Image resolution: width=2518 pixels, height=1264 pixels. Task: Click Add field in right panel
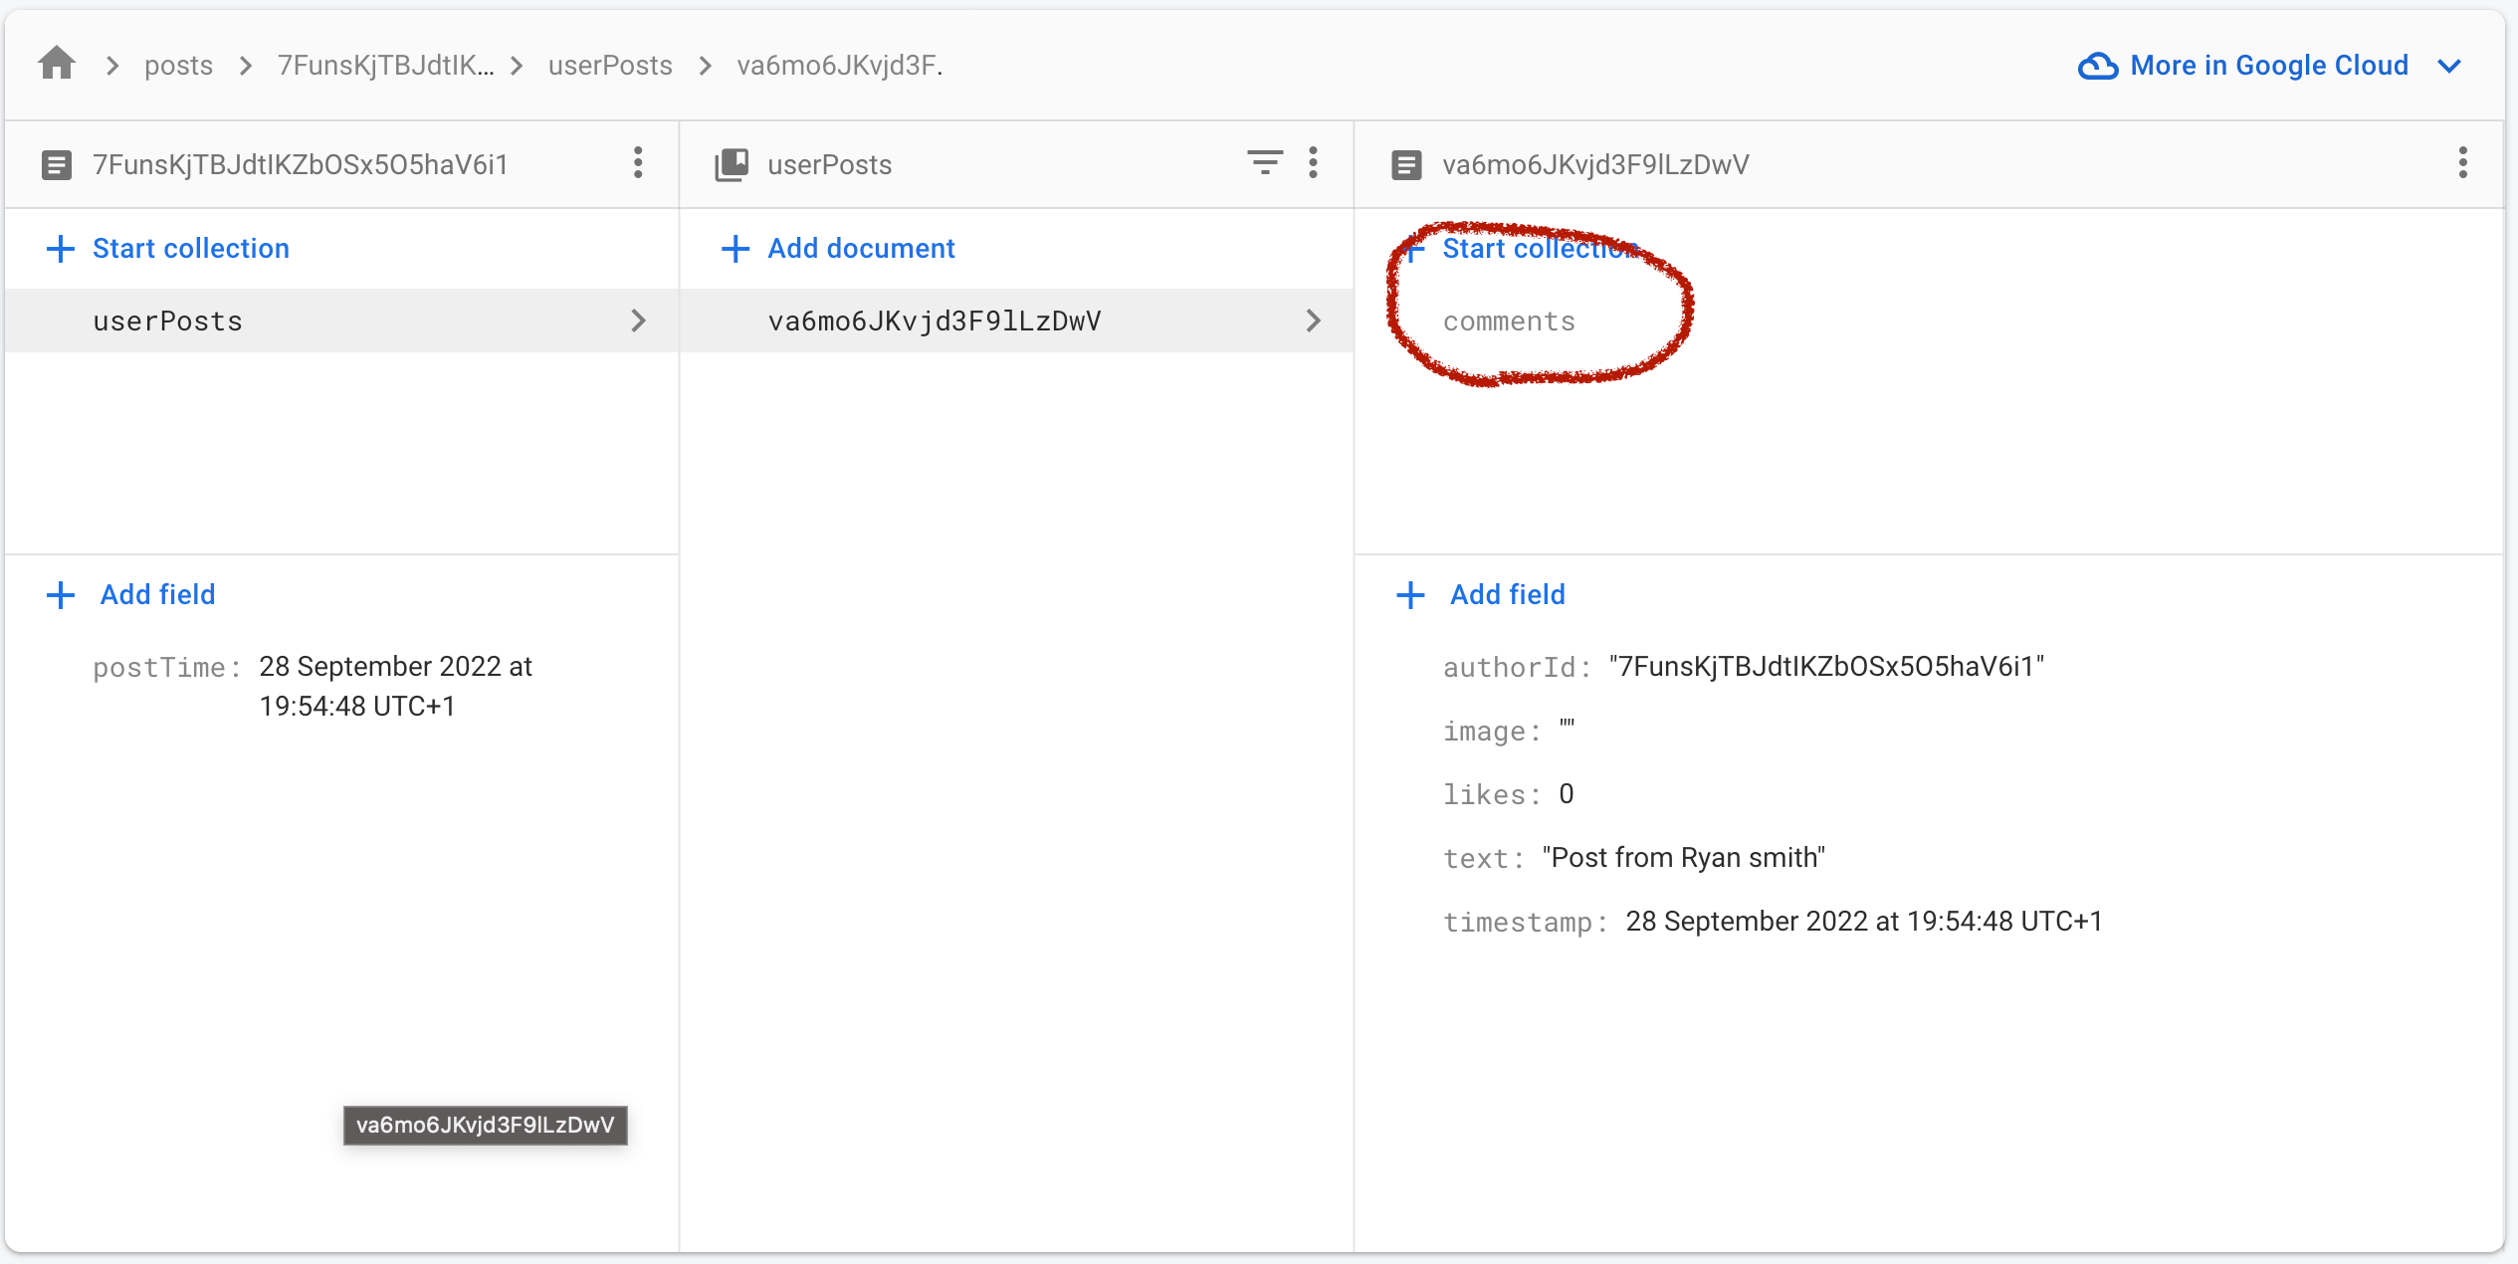1507,595
